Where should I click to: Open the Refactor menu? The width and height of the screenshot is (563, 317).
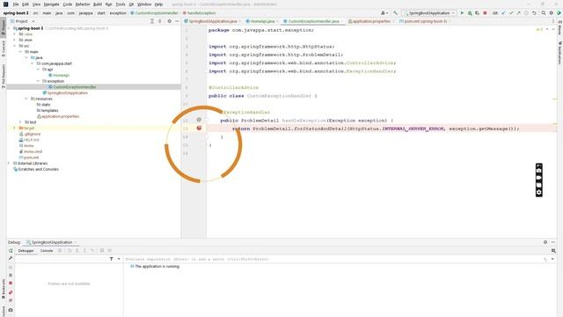coord(83,4)
